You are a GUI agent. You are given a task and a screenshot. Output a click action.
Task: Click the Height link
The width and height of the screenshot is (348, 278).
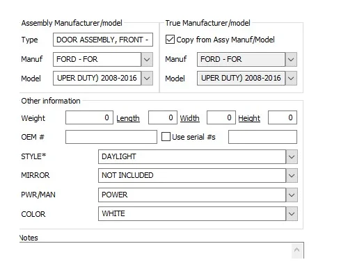(x=249, y=118)
